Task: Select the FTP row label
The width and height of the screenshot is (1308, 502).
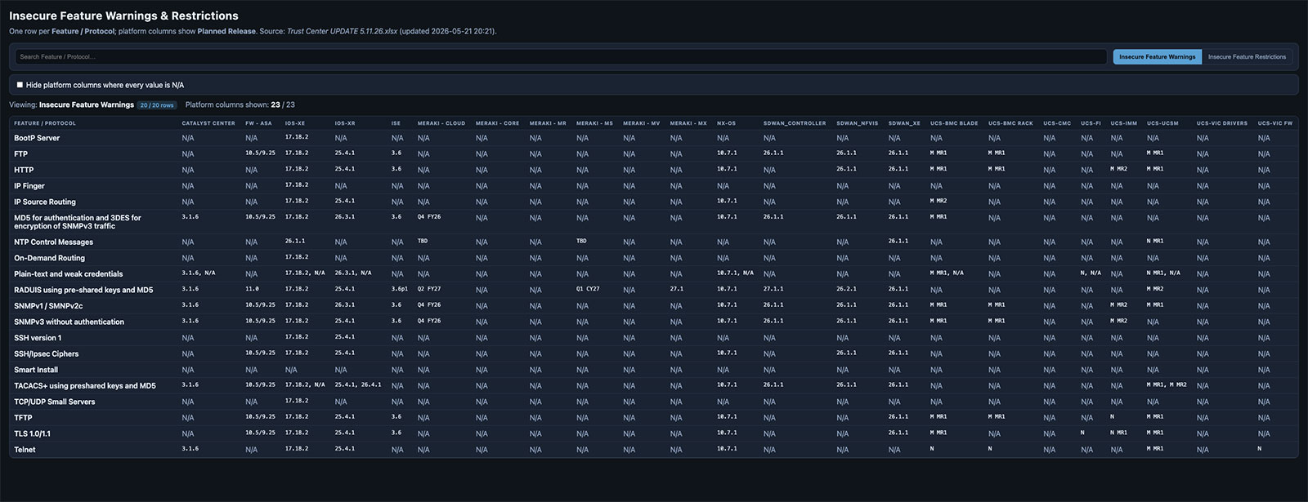Action: pos(20,154)
